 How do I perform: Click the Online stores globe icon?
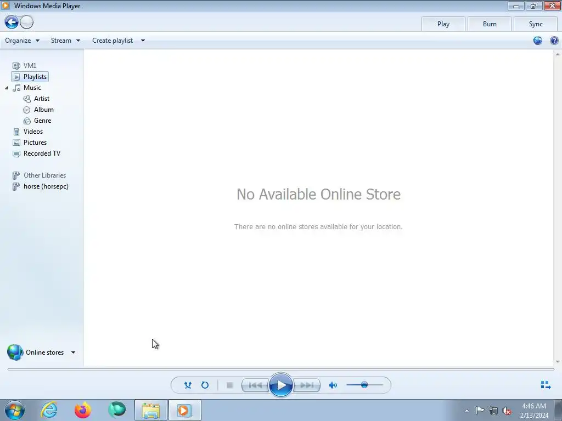pos(15,352)
